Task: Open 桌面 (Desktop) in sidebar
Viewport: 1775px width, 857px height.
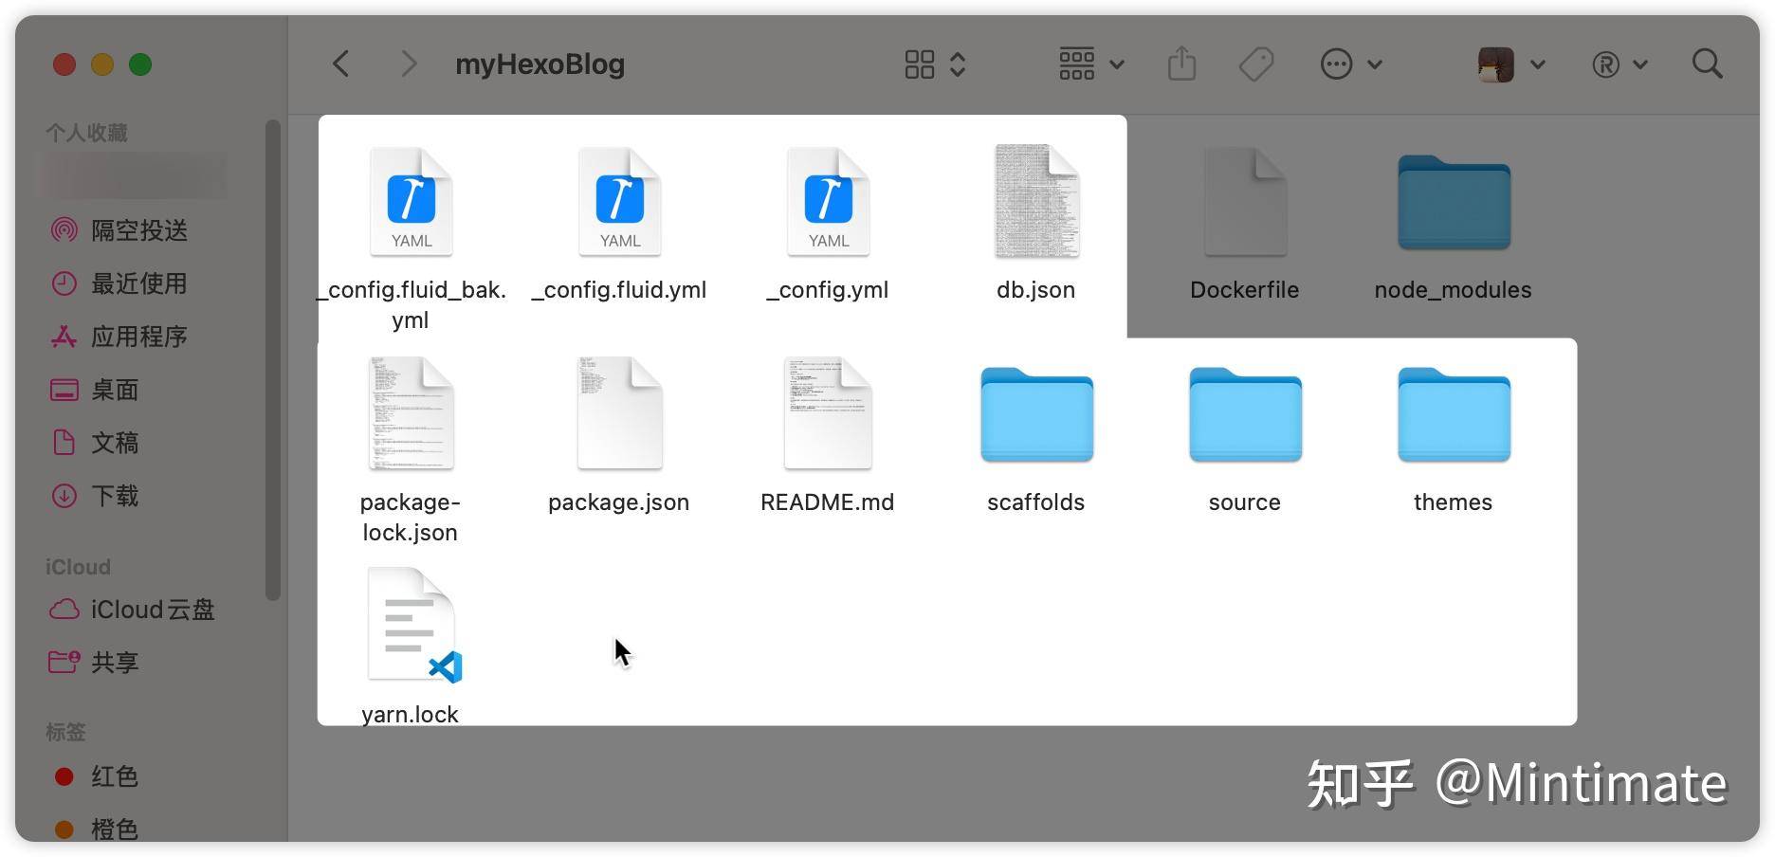Action: coord(95,390)
